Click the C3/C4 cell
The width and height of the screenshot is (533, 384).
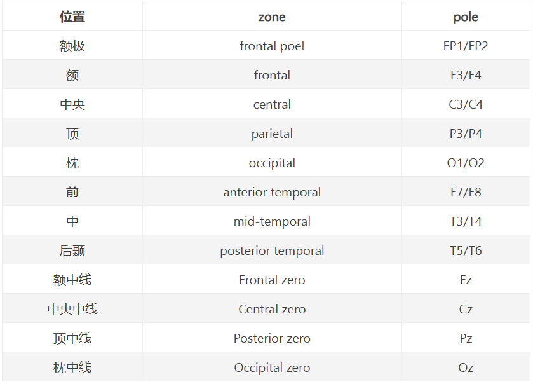(x=466, y=104)
